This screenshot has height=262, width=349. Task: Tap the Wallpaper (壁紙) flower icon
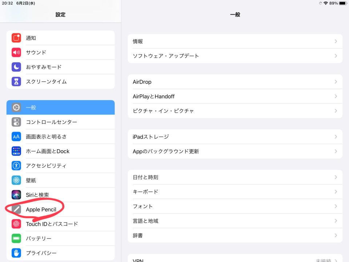[16, 180]
